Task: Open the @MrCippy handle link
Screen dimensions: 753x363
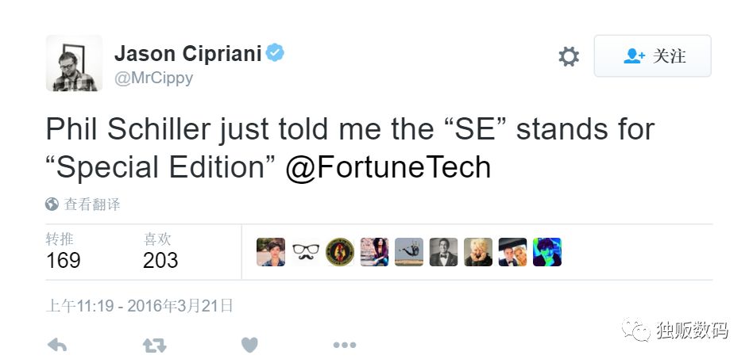Action: click(x=153, y=78)
